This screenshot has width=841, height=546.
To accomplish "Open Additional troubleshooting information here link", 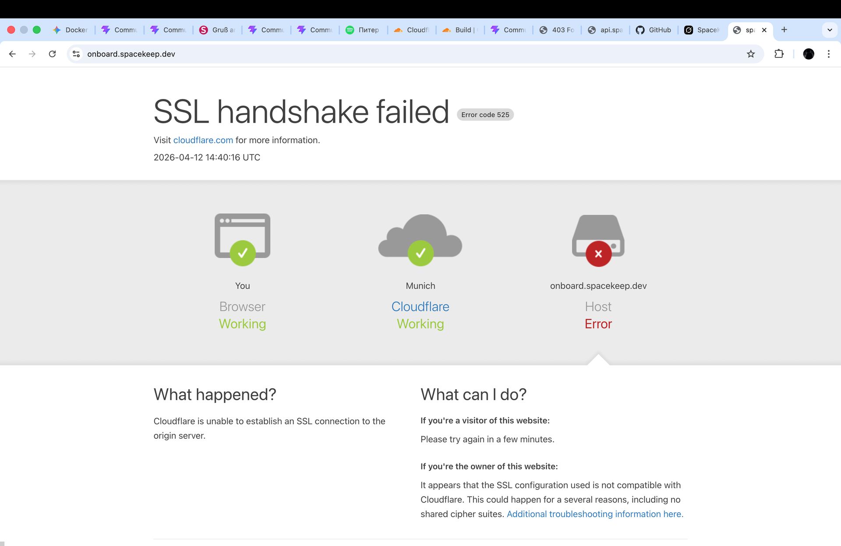I will [594, 514].
